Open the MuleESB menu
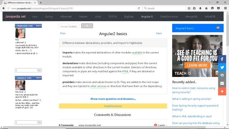Viewport: 229px width, 129px height. (210, 16)
